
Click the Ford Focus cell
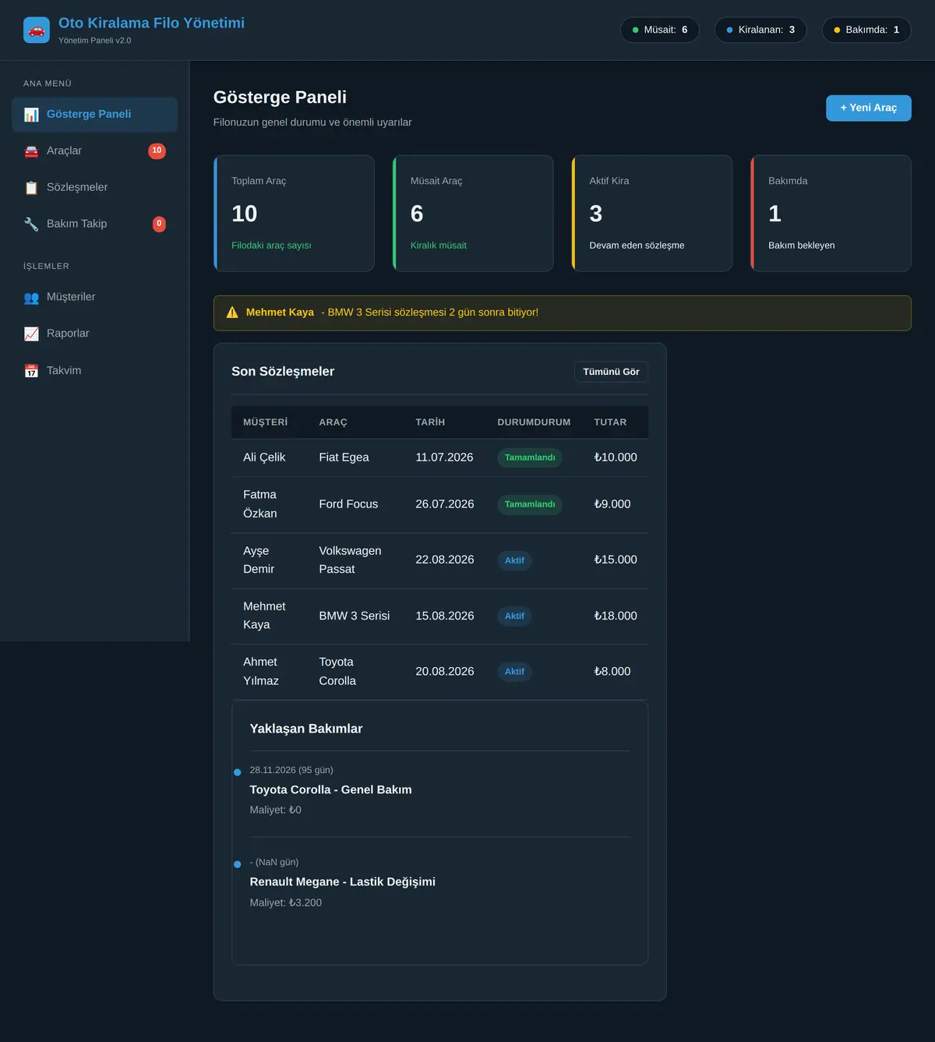[x=348, y=504]
